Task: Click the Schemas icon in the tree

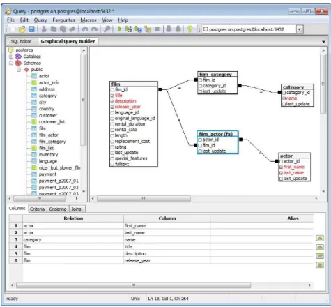Action: tap(18, 63)
